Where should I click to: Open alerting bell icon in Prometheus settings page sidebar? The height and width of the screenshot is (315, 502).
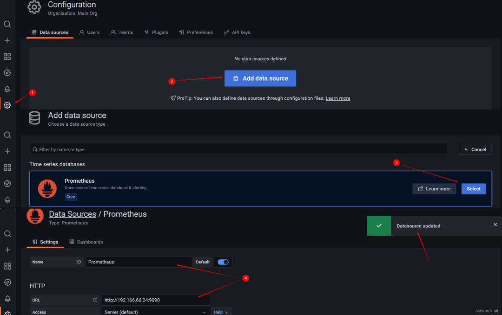click(8, 299)
